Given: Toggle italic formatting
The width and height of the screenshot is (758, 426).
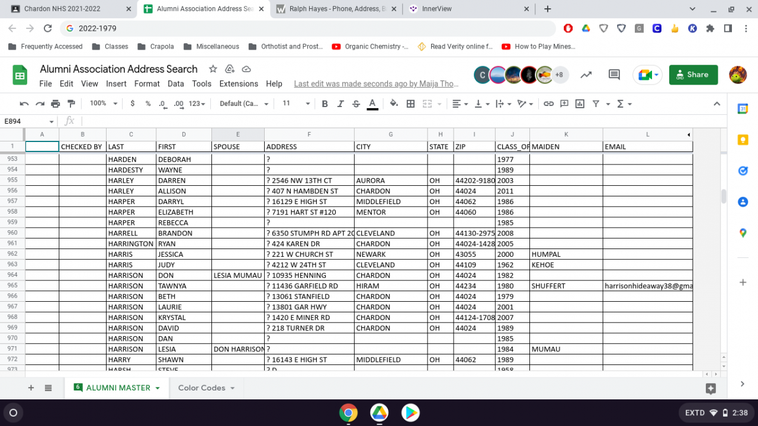Looking at the screenshot, I should coord(341,104).
